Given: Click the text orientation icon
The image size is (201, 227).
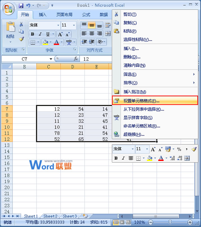Looking at the screenshot, I should [x=100, y=42].
